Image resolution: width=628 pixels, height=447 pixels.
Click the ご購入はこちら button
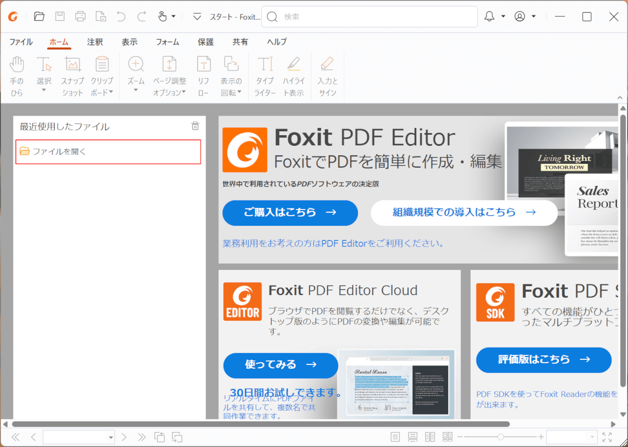coord(290,213)
